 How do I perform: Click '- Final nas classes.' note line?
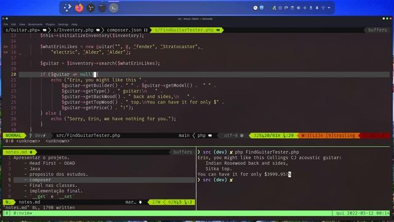(x=50, y=185)
